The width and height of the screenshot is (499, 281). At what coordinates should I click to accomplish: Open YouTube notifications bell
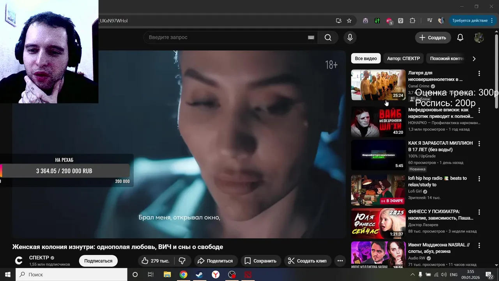460,37
